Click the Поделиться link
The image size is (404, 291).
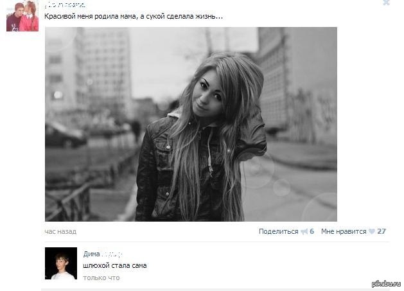(x=278, y=231)
